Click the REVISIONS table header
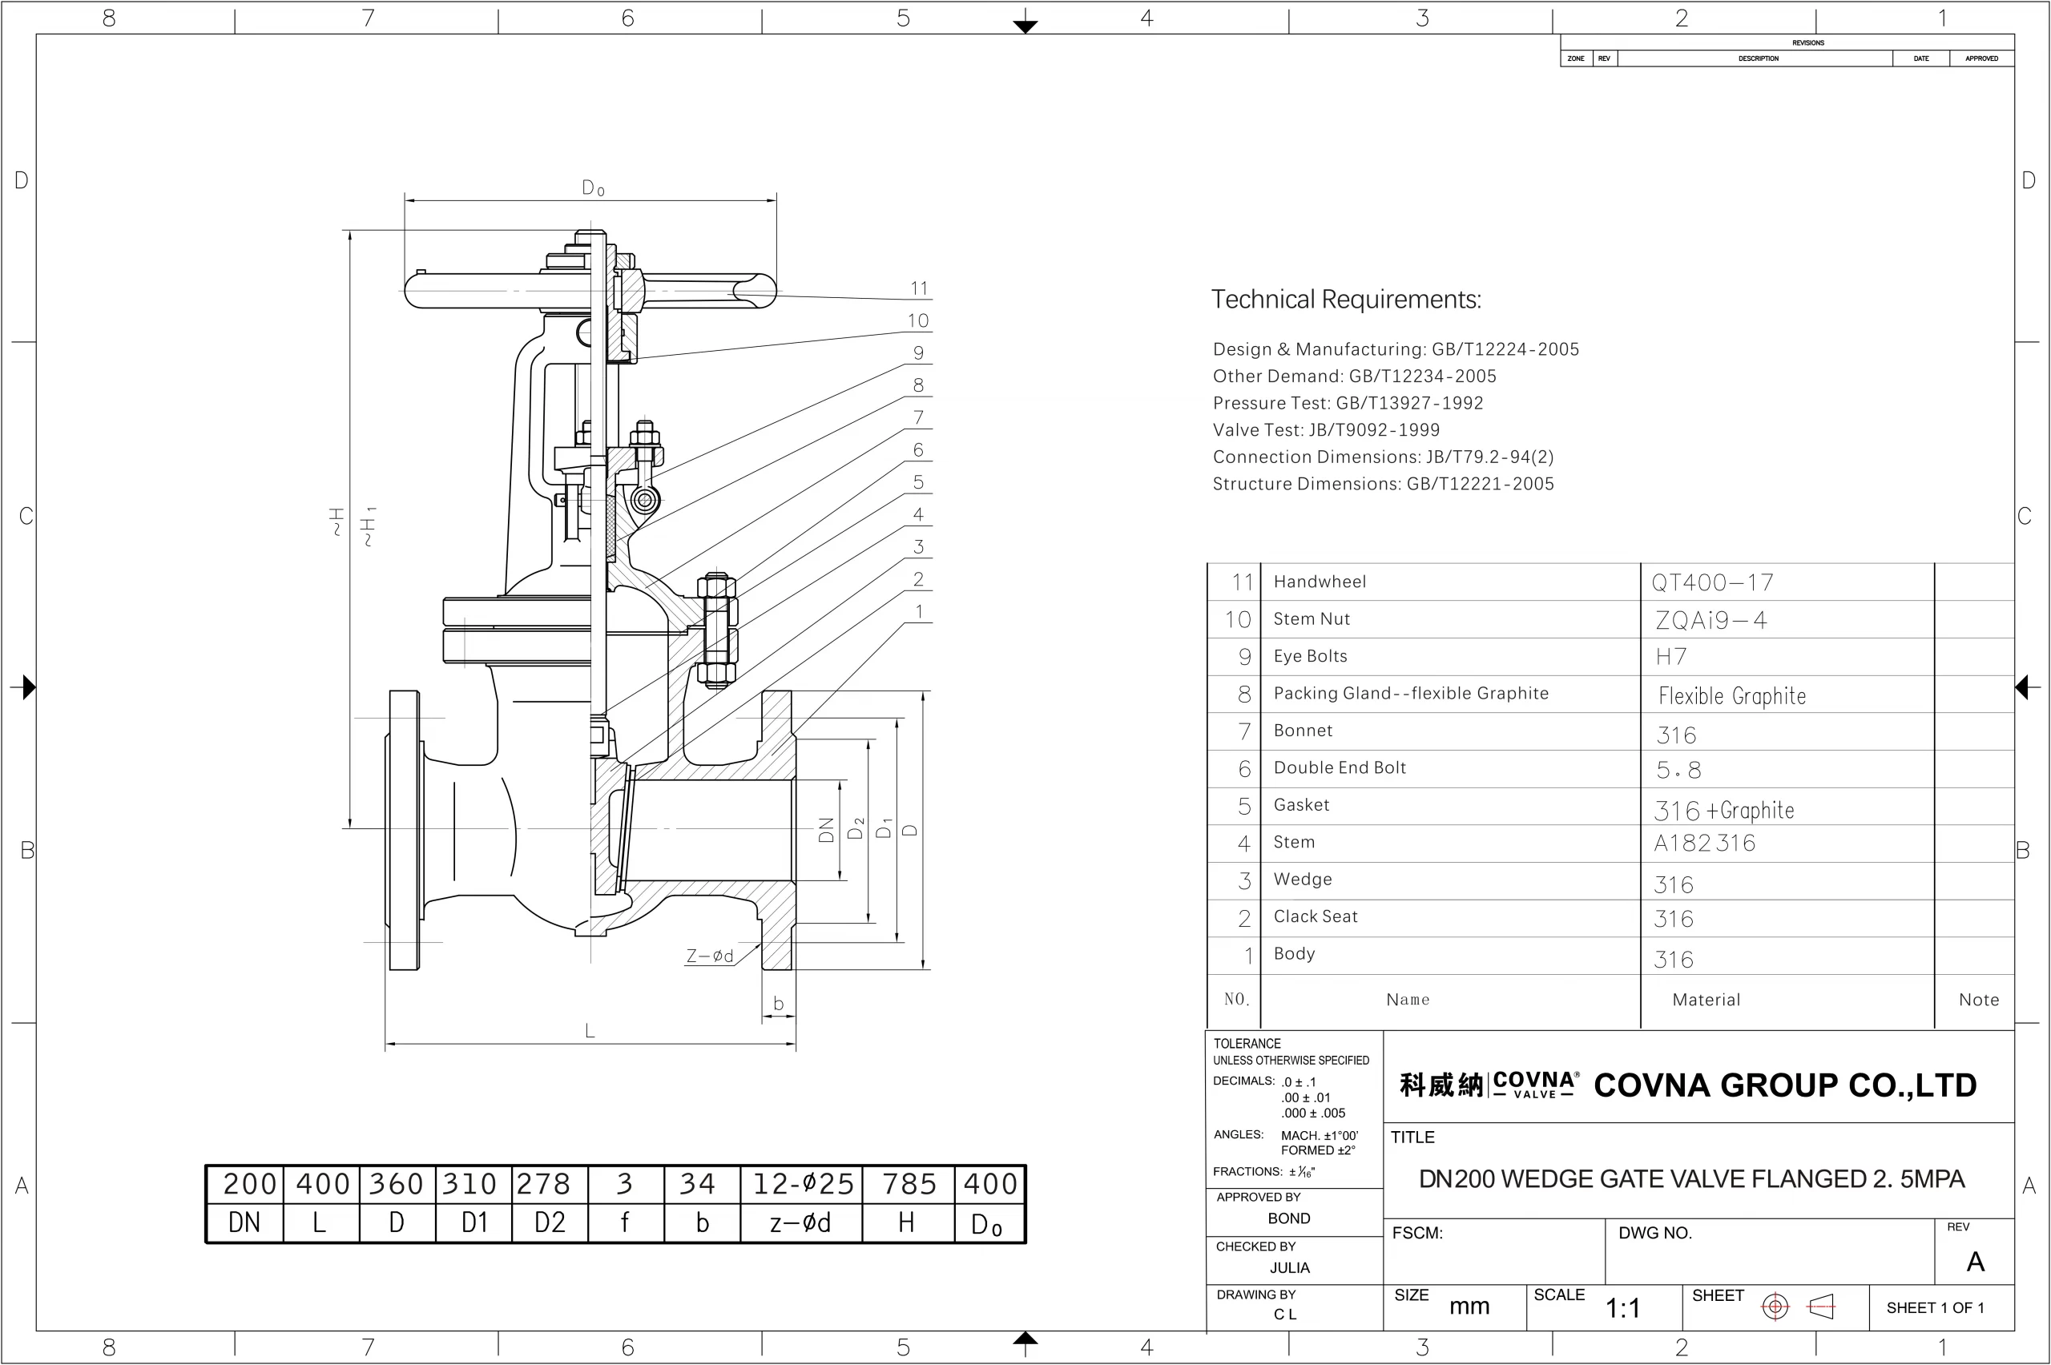The width and height of the screenshot is (2051, 1365). click(x=1807, y=42)
